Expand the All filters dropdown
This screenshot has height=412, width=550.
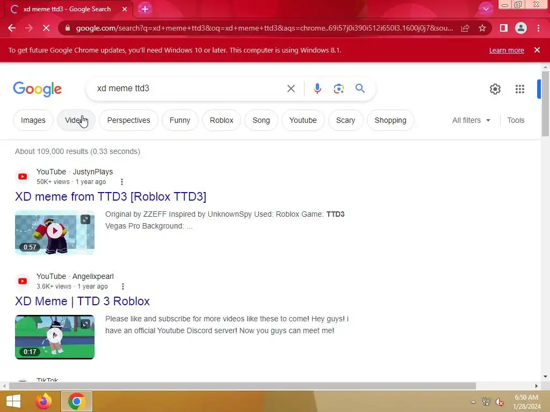[x=471, y=120]
